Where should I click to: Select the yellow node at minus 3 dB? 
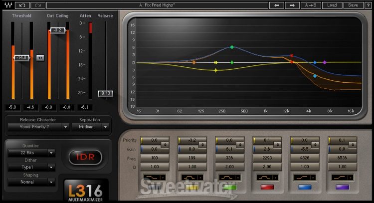pos(215,70)
